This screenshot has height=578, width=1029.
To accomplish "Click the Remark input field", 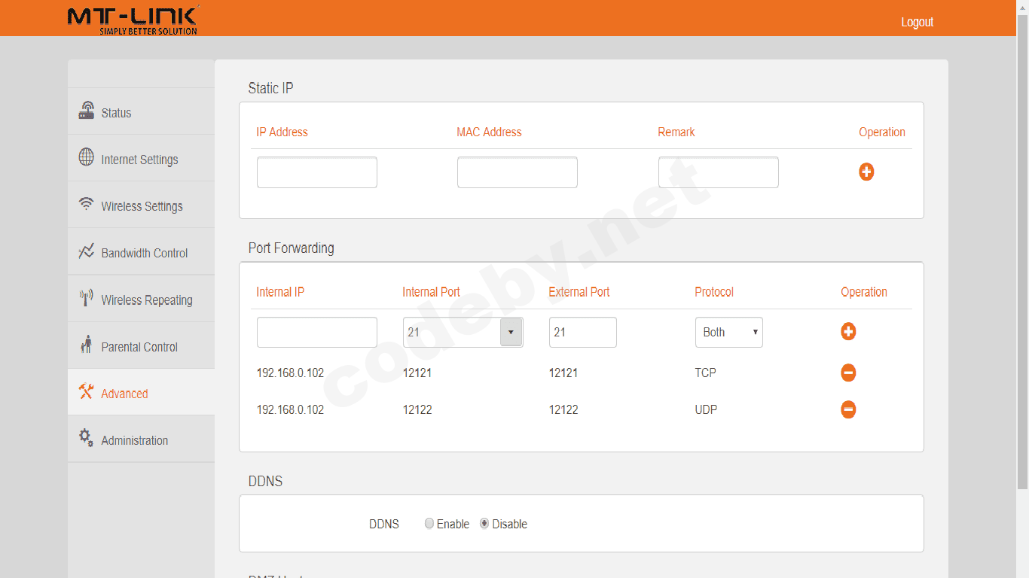I will coord(719,172).
